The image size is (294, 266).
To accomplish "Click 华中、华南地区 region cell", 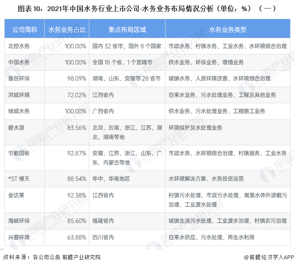I will (x=111, y=179).
